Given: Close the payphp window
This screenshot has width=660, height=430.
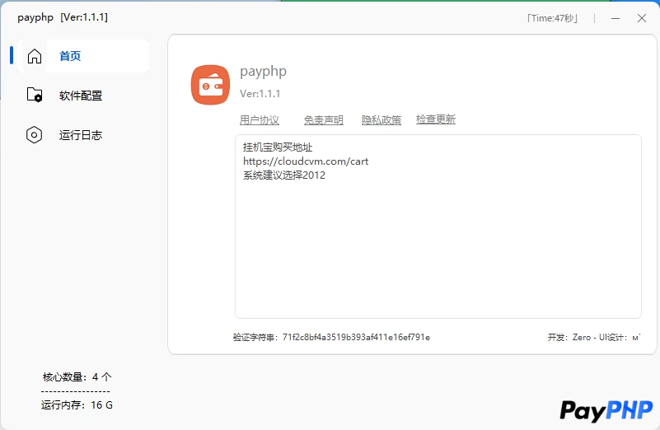Looking at the screenshot, I should [x=642, y=18].
